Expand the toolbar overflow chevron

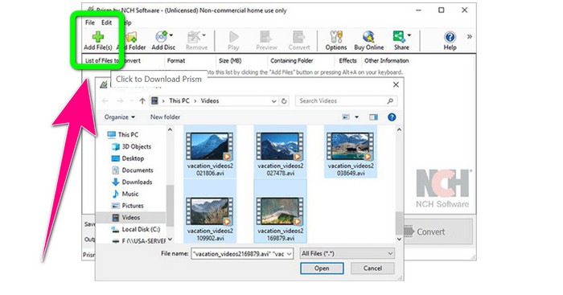469,37
